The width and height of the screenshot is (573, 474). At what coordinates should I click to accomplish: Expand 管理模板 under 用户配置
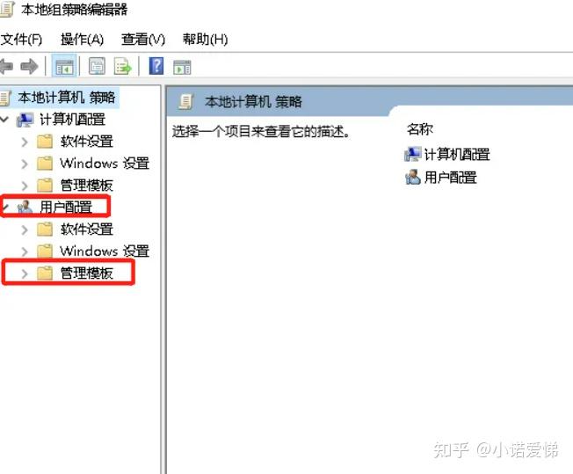click(x=25, y=273)
